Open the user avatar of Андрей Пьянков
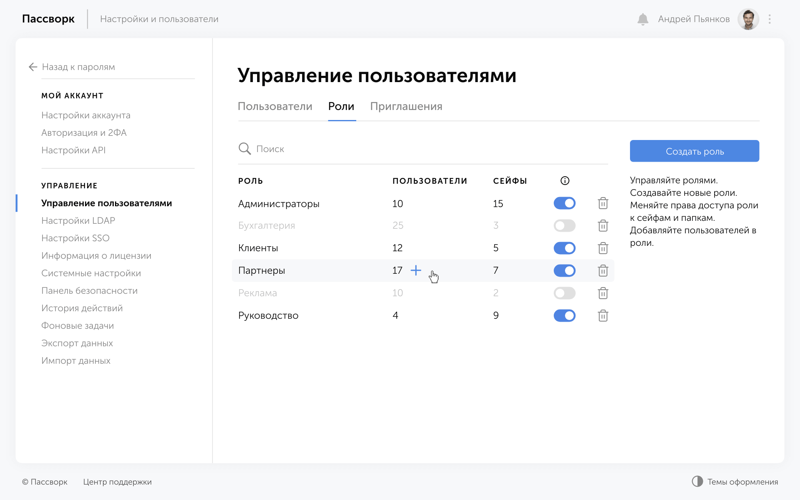800x500 pixels. coord(748,19)
